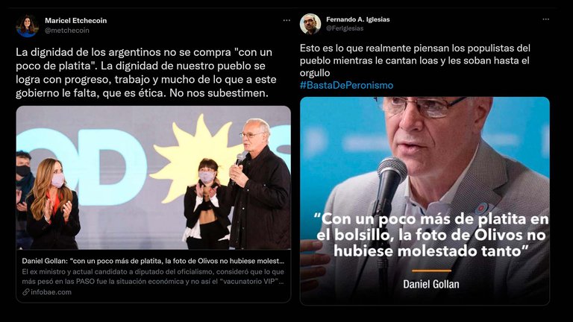The width and height of the screenshot is (573, 322).
Task: Click Fernando Iglesias's tweet text
Action: pos(415,60)
